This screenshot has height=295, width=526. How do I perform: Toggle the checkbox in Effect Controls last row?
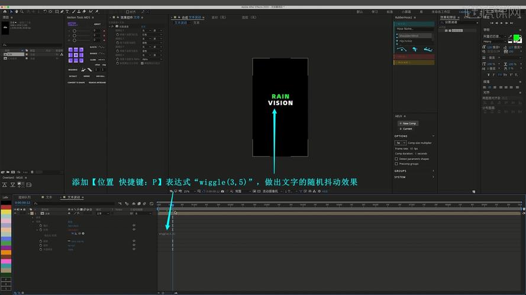[x=142, y=63]
